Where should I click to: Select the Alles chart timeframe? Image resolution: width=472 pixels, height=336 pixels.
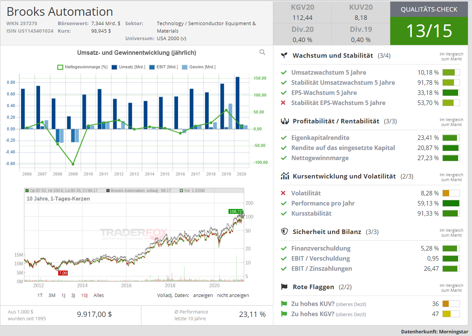tap(99, 295)
